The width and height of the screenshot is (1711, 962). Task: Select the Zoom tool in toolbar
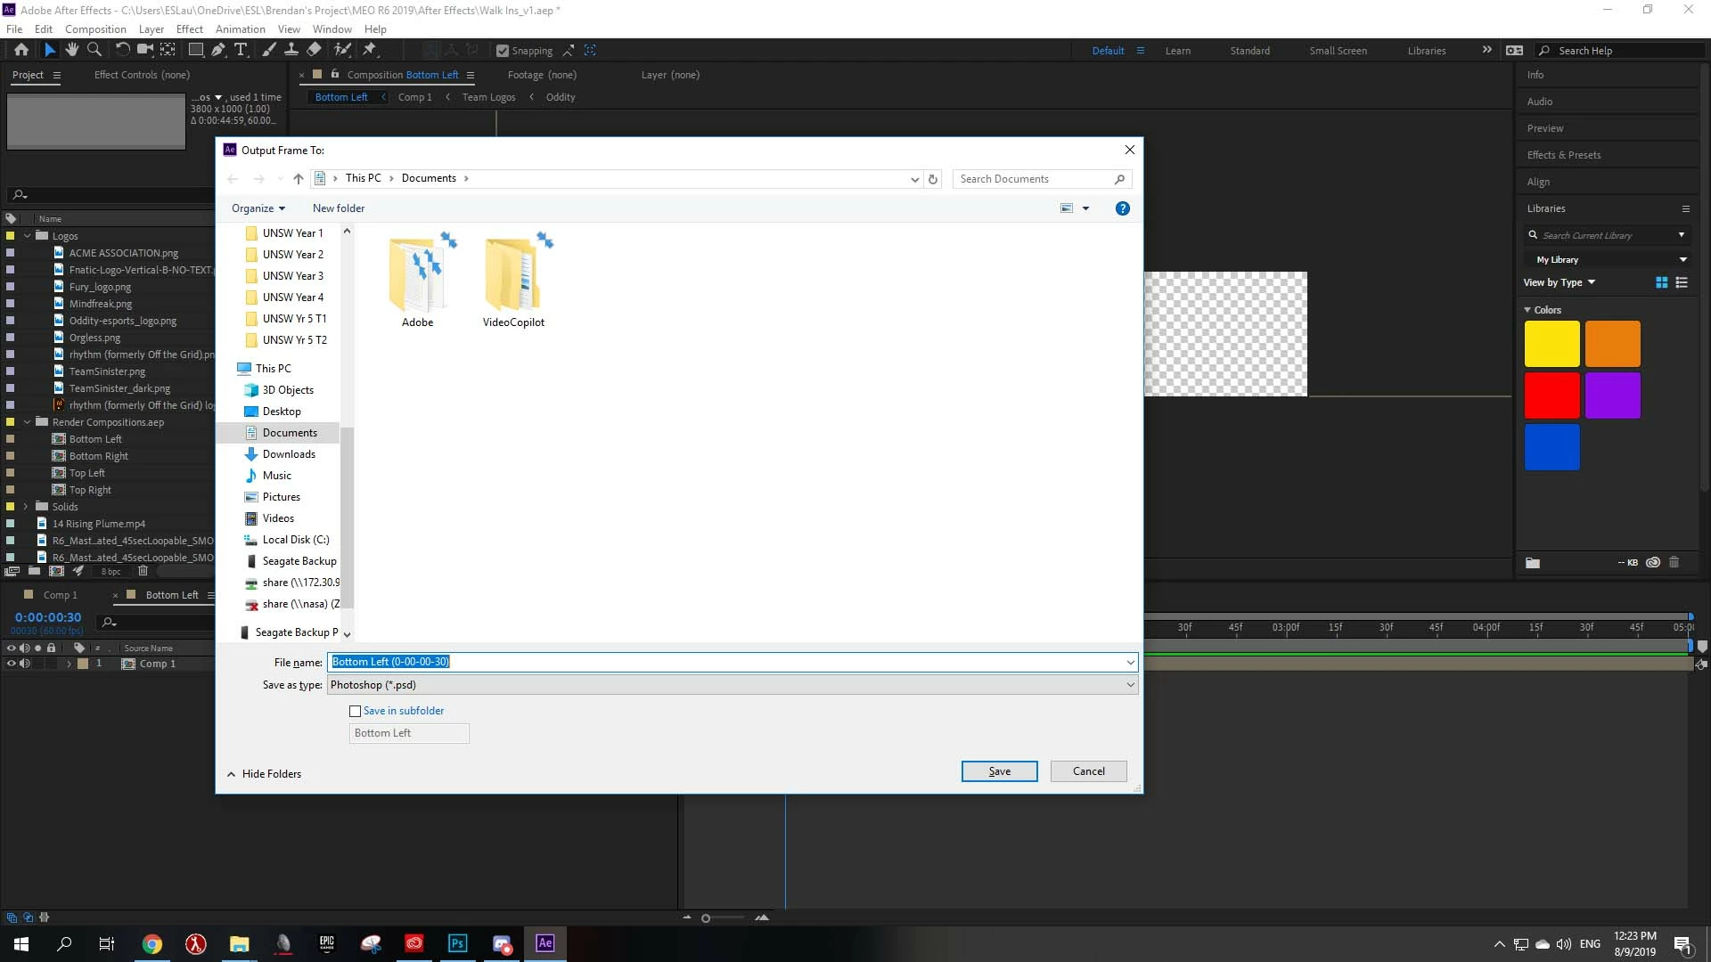pos(94,50)
